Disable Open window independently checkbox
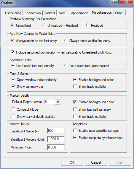 click(13, 80)
